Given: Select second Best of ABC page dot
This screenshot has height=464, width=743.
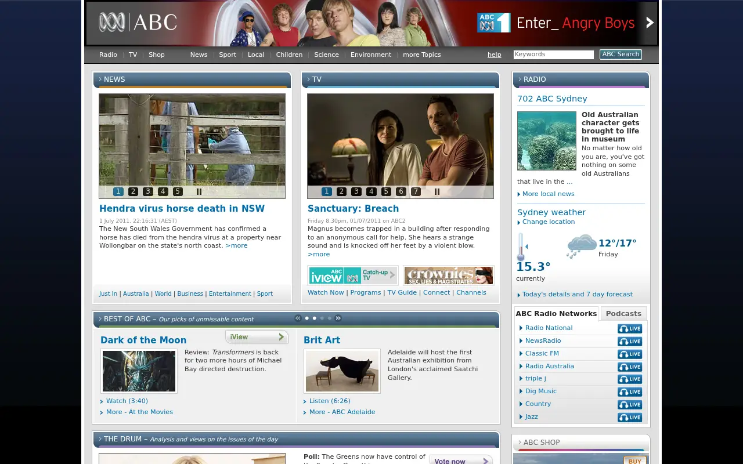Looking at the screenshot, I should (x=315, y=318).
